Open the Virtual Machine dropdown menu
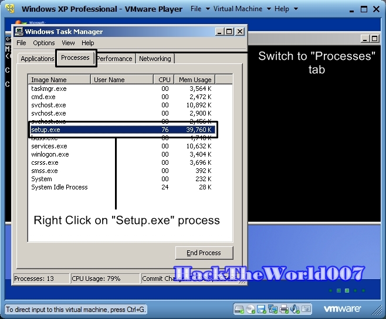The width and height of the screenshot is (386, 319). click(242, 9)
